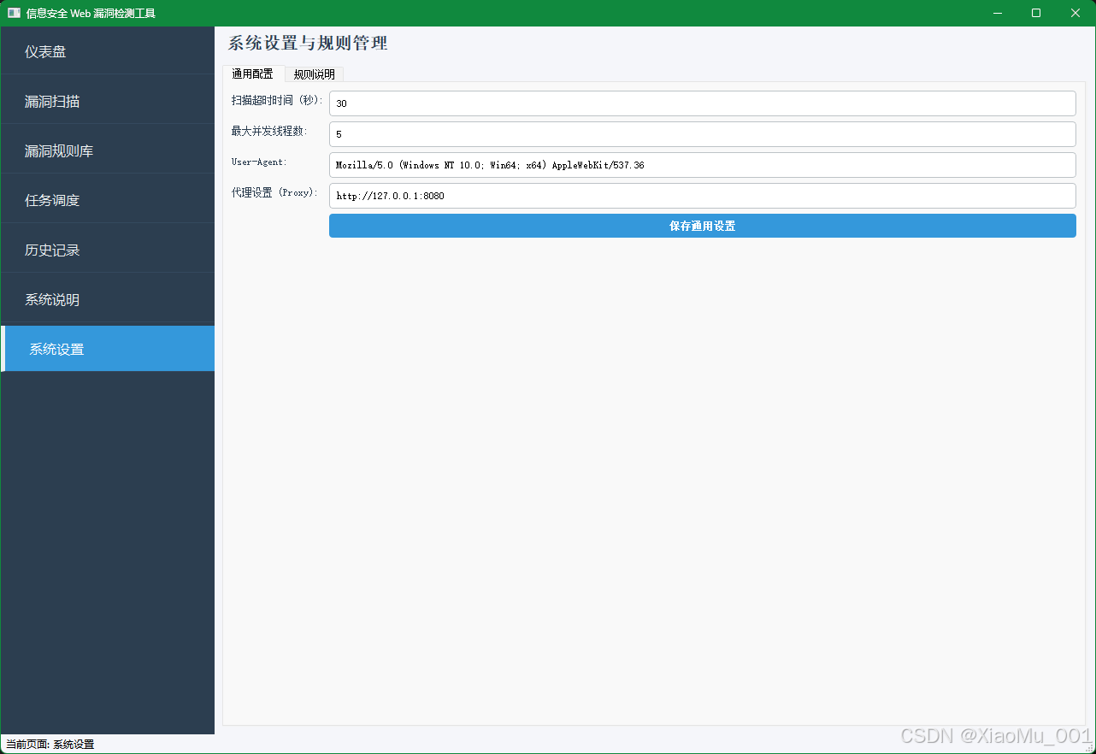The height and width of the screenshot is (754, 1096).
Task: Close the 漏洞检测工具 window
Action: click(x=1075, y=13)
